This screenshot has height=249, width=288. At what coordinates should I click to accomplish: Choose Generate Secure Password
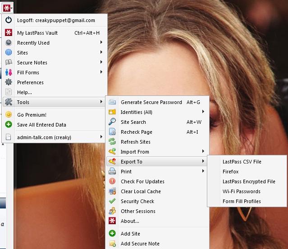pos(158,102)
